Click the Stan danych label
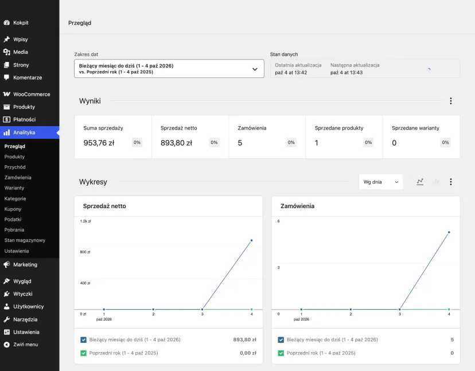The height and width of the screenshot is (371, 475). [x=284, y=54]
